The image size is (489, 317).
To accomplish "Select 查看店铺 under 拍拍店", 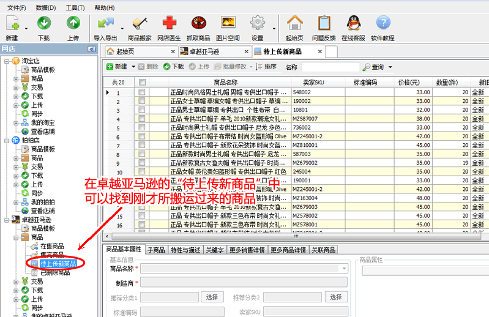I will pyautogui.click(x=43, y=211).
